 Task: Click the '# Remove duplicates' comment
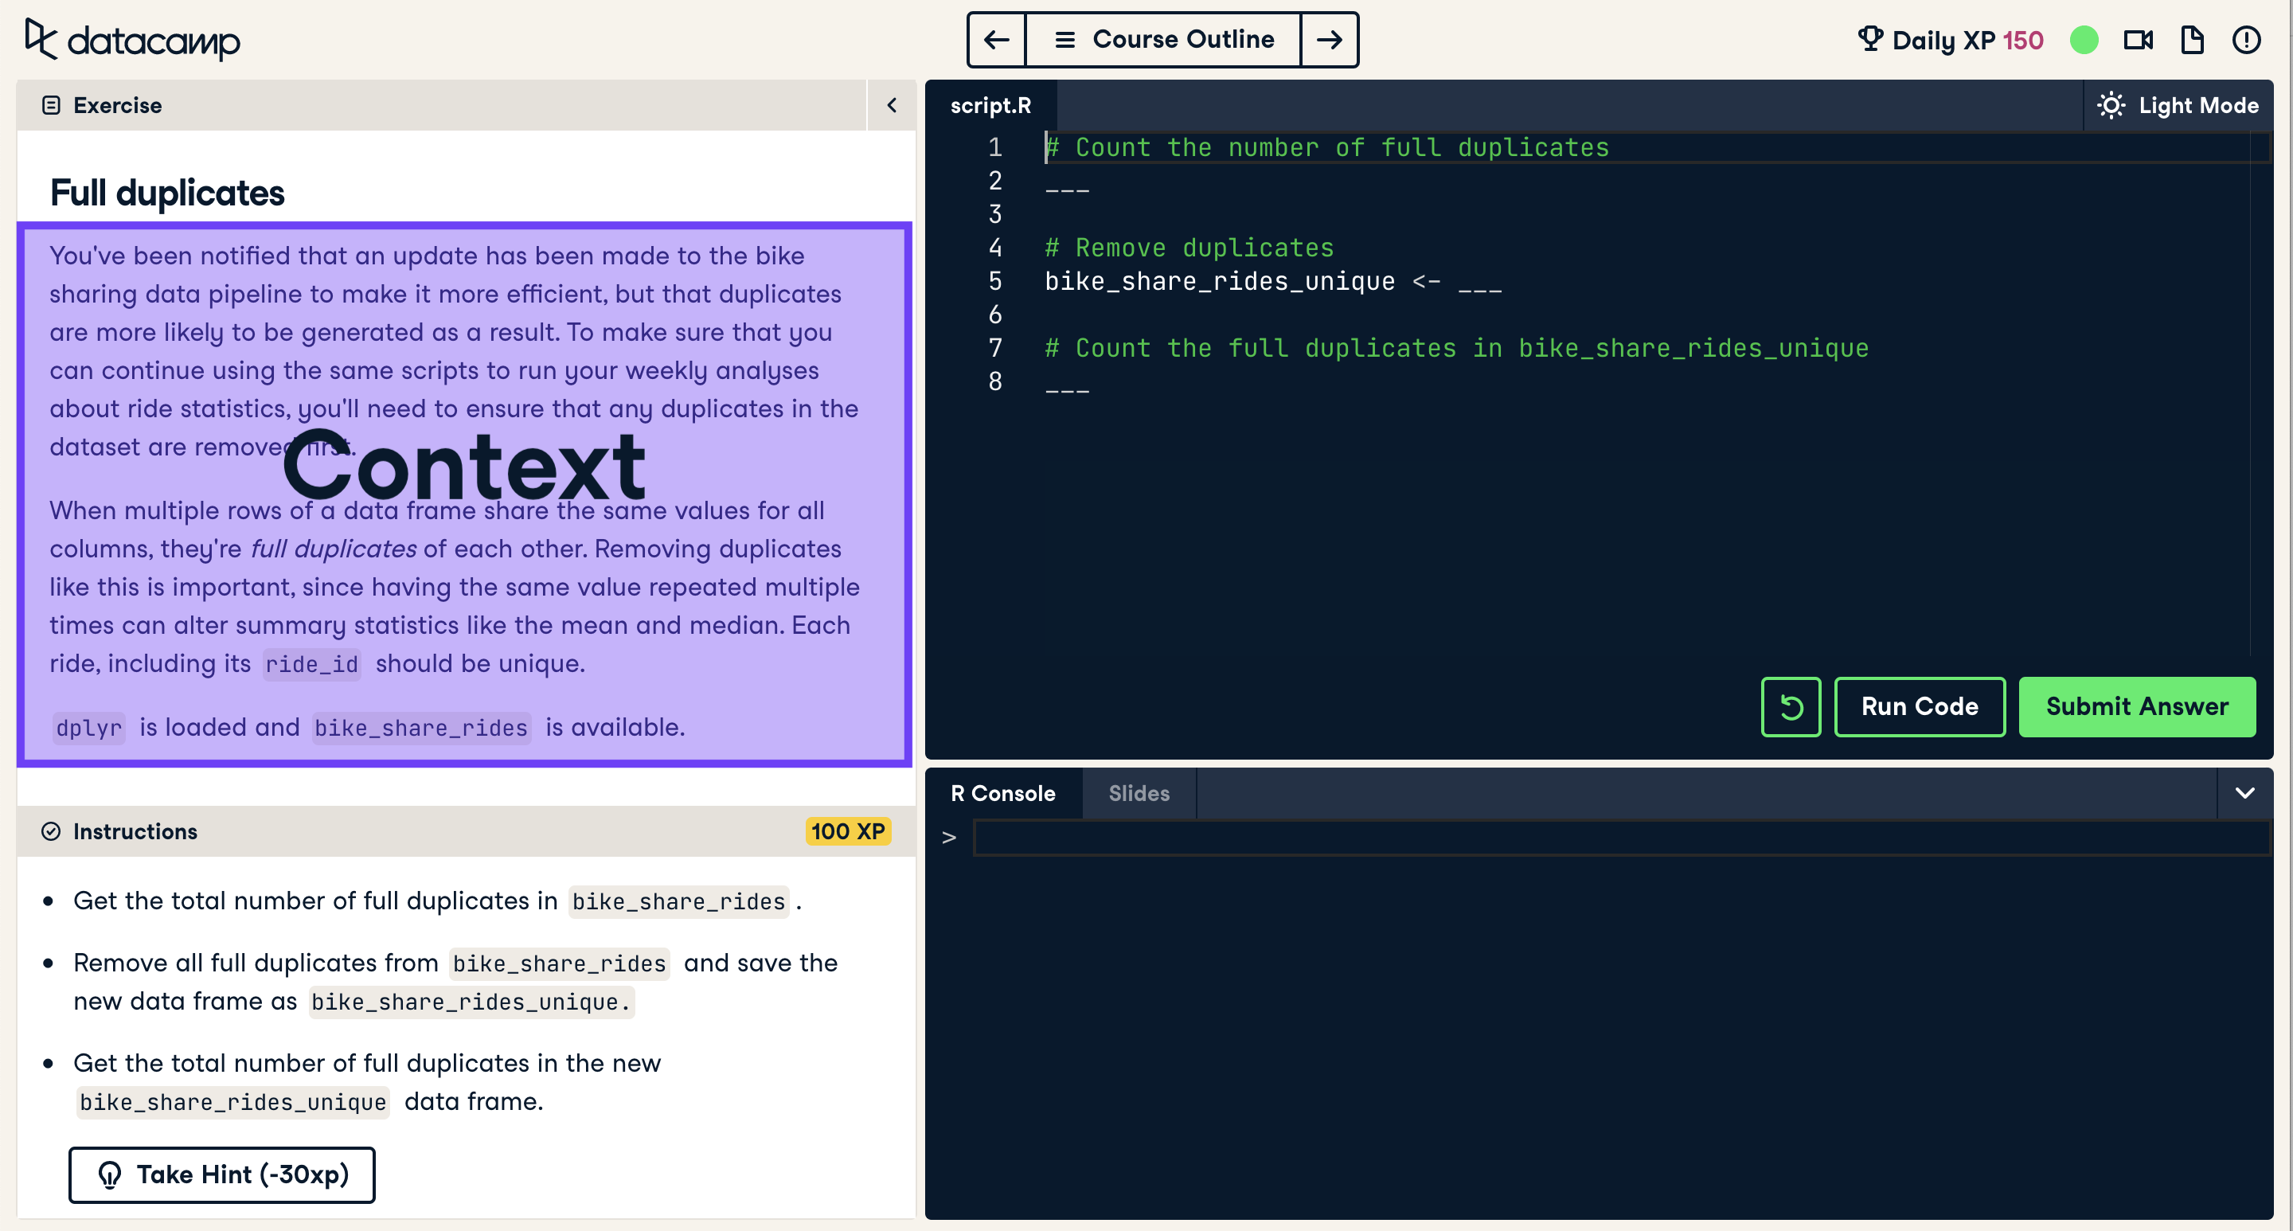(x=1189, y=248)
